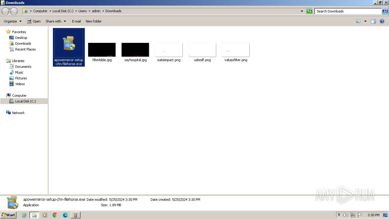Change view with the views icon
This screenshot has width=389, height=219.
358,21
